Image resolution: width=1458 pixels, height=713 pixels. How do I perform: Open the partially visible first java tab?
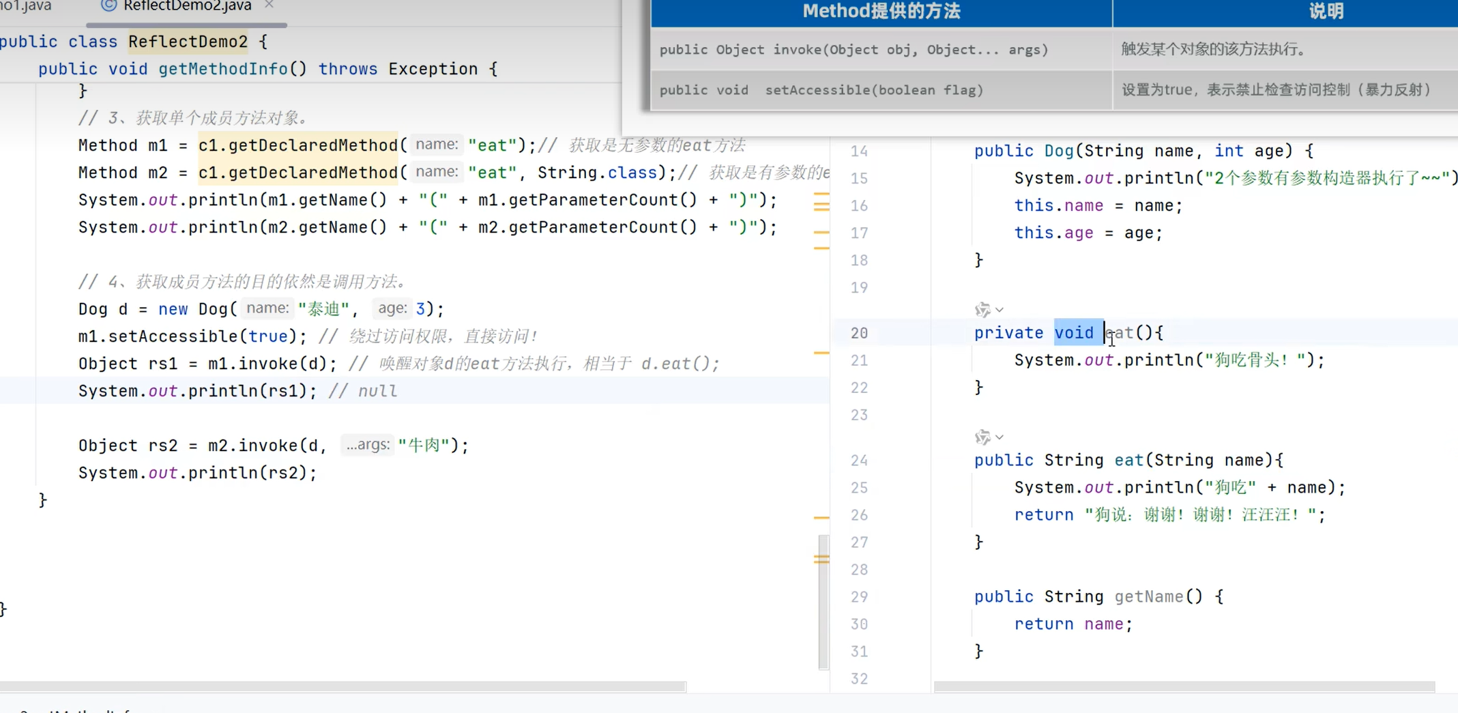click(x=26, y=6)
